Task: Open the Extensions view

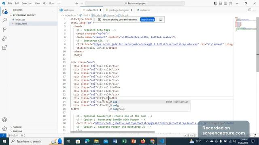Action: (4, 48)
